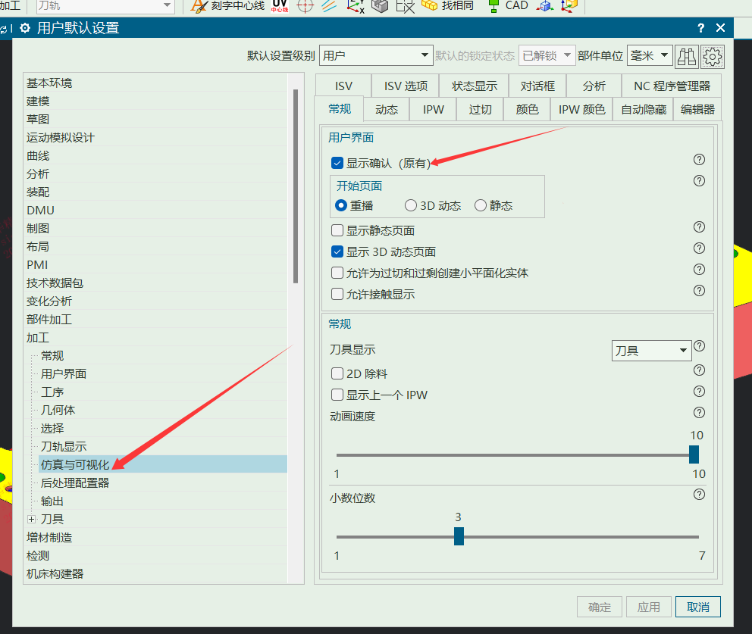This screenshot has height=634, width=752.
Task: Switch to the ISV 选项 tab
Action: [x=406, y=86]
